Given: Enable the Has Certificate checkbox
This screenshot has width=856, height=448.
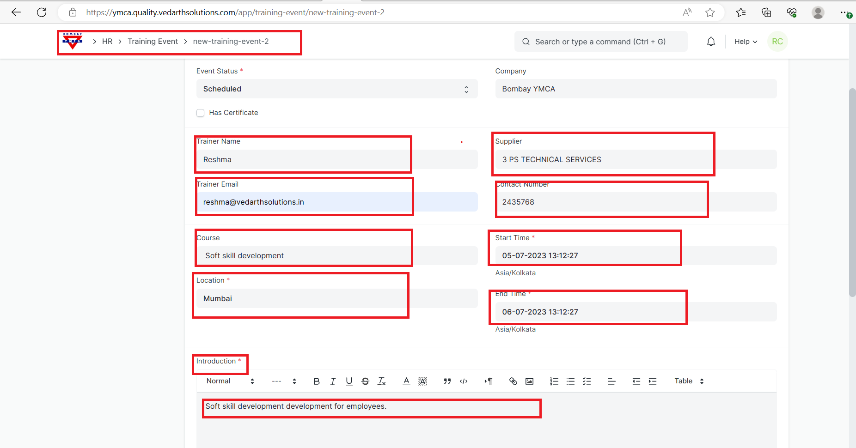Looking at the screenshot, I should pyautogui.click(x=201, y=113).
